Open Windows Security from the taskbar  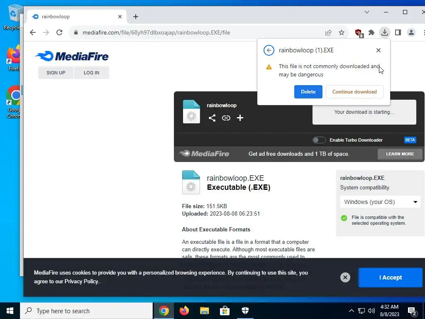pos(245,311)
